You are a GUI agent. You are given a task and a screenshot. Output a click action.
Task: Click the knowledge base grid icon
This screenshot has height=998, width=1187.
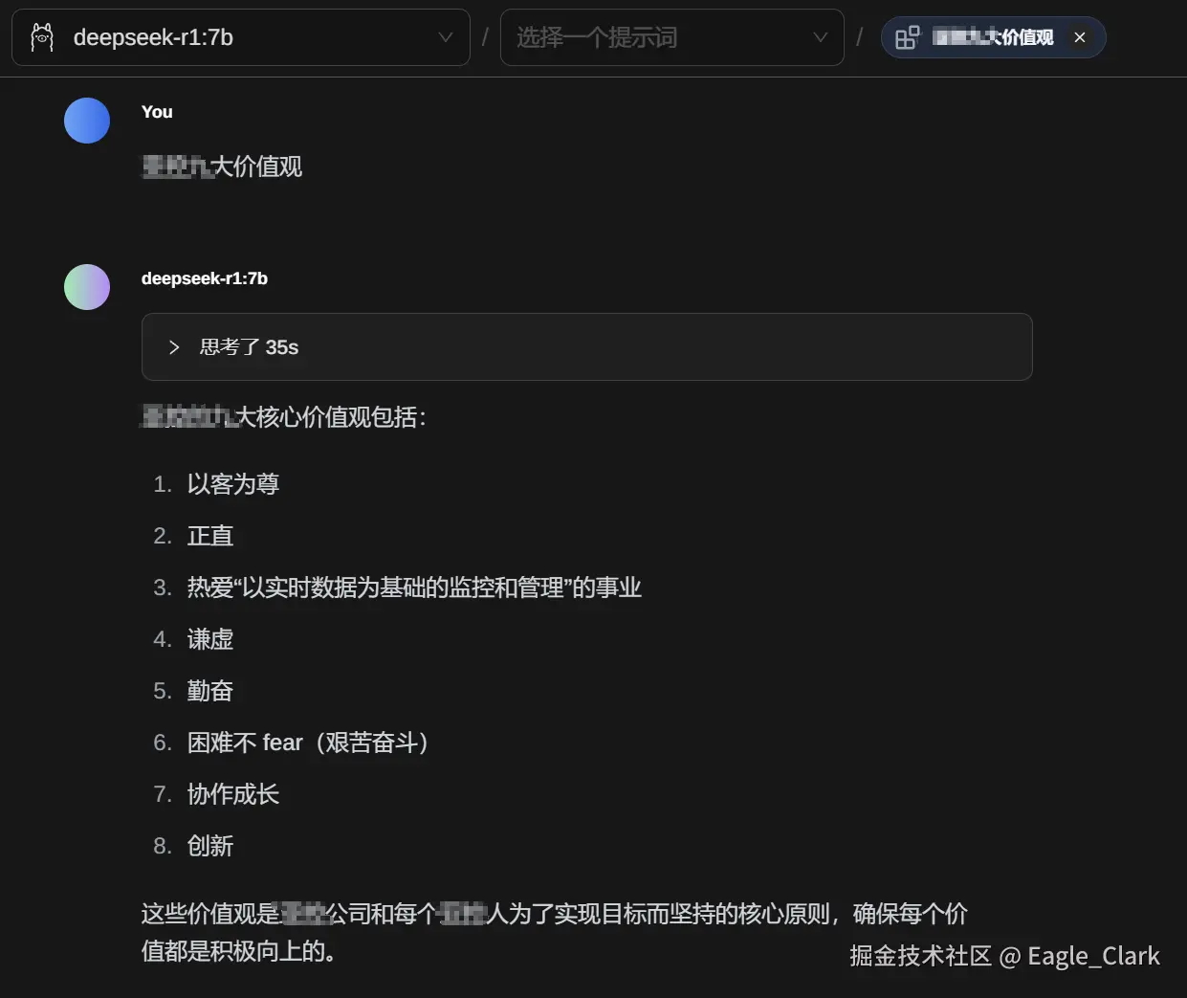click(x=907, y=37)
